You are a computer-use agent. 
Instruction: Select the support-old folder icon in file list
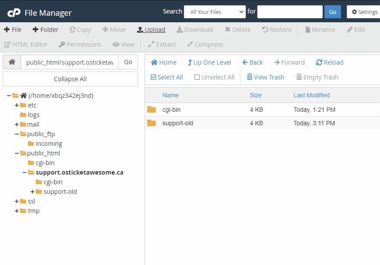point(152,123)
